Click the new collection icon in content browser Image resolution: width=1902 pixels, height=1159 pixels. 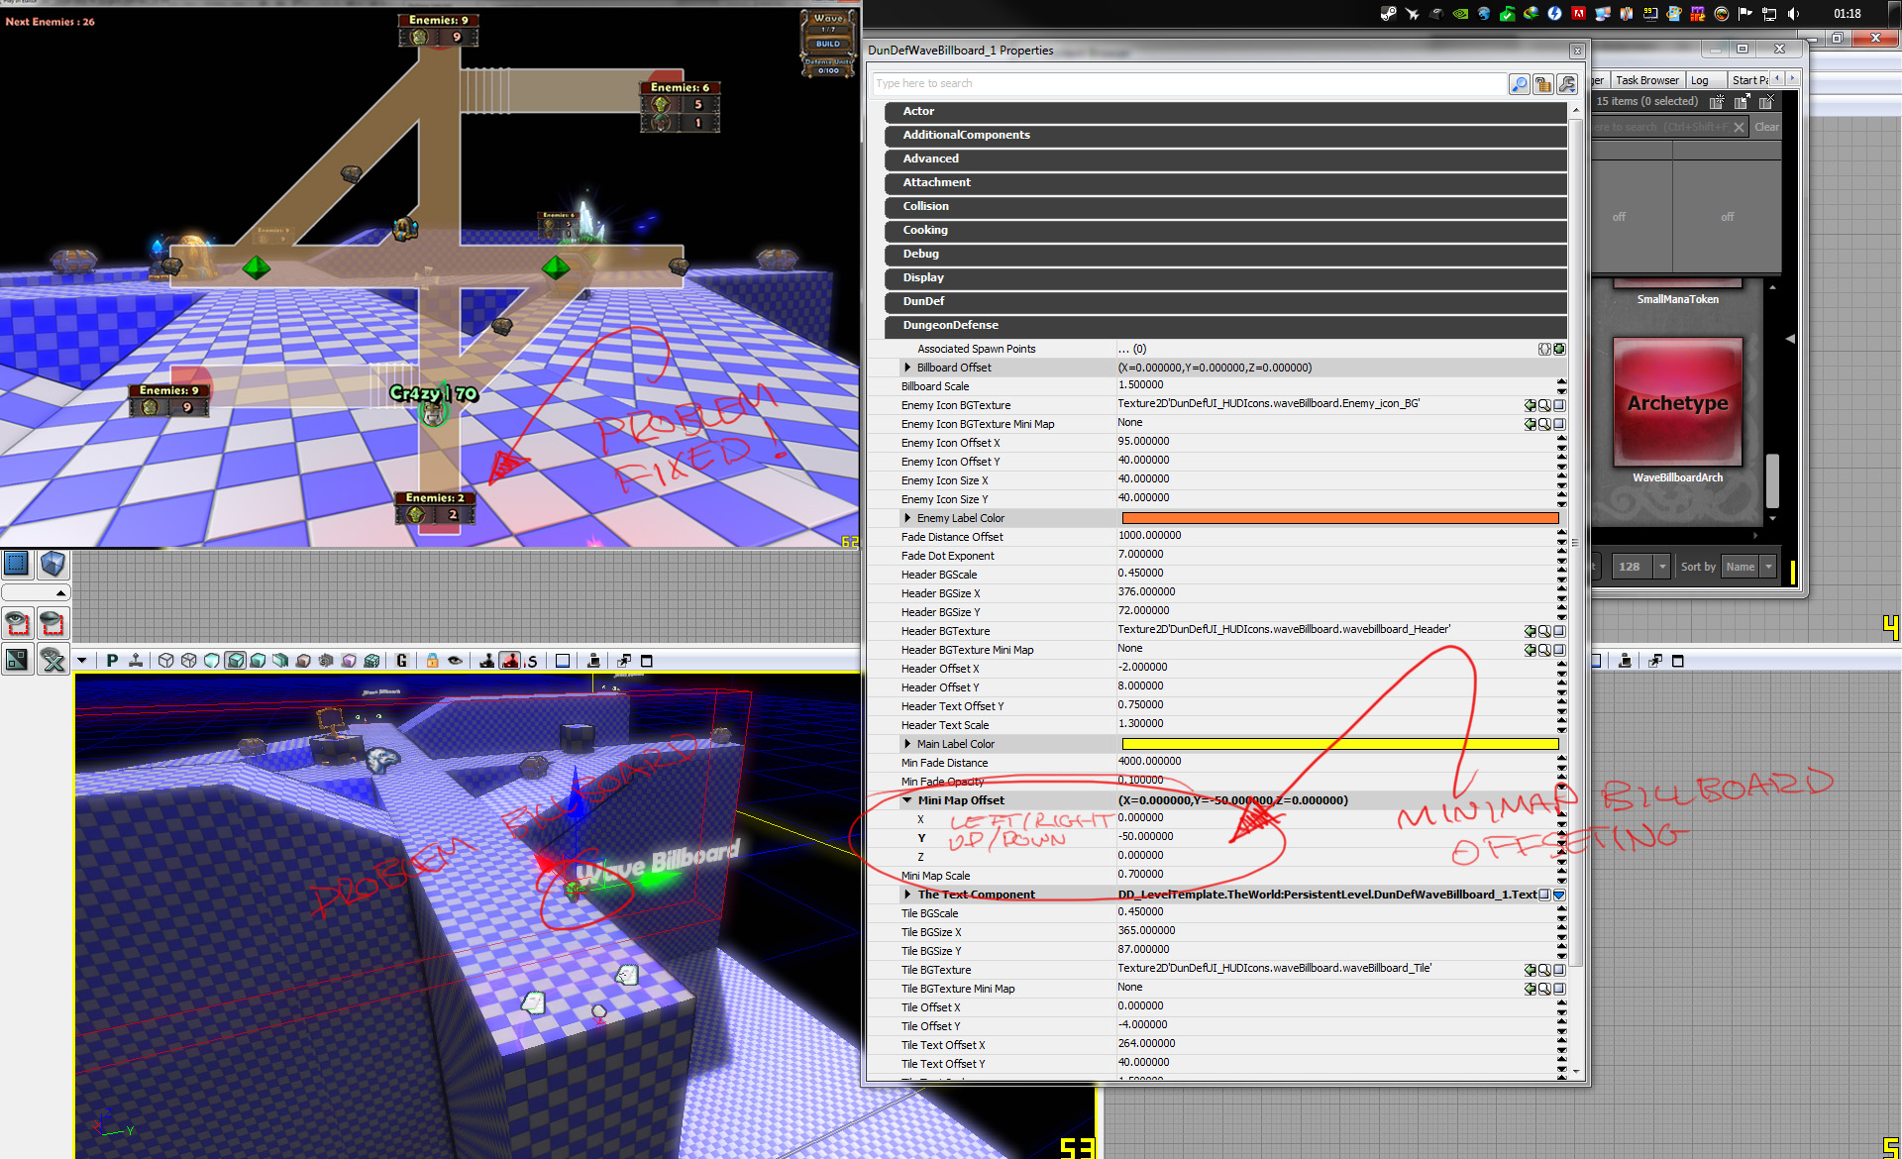[x=1717, y=101]
